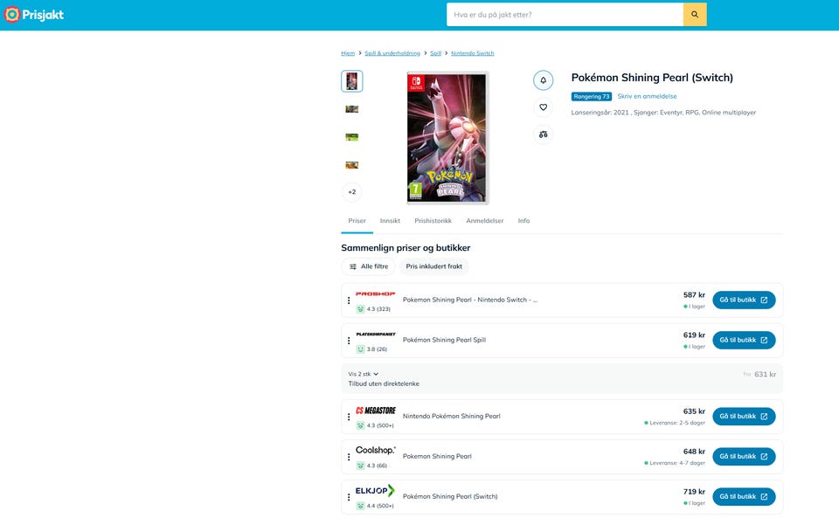Switch to the Priser tab
The height and width of the screenshot is (518, 839).
(x=357, y=221)
